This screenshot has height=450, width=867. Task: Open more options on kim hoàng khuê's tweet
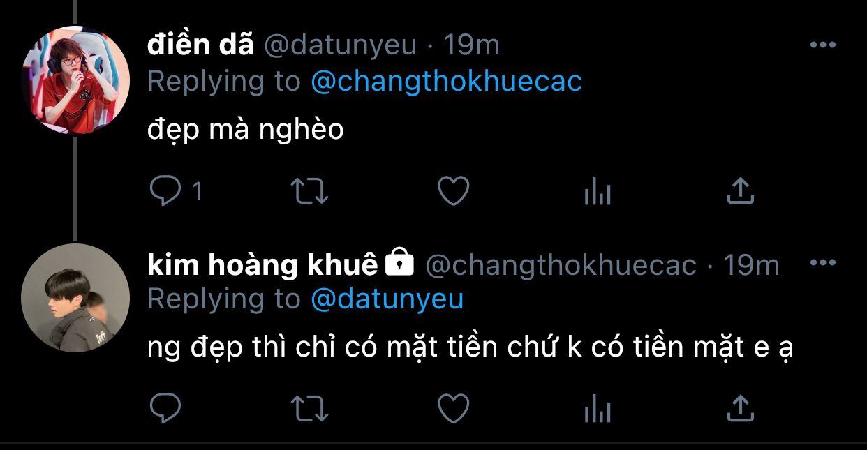point(822,264)
